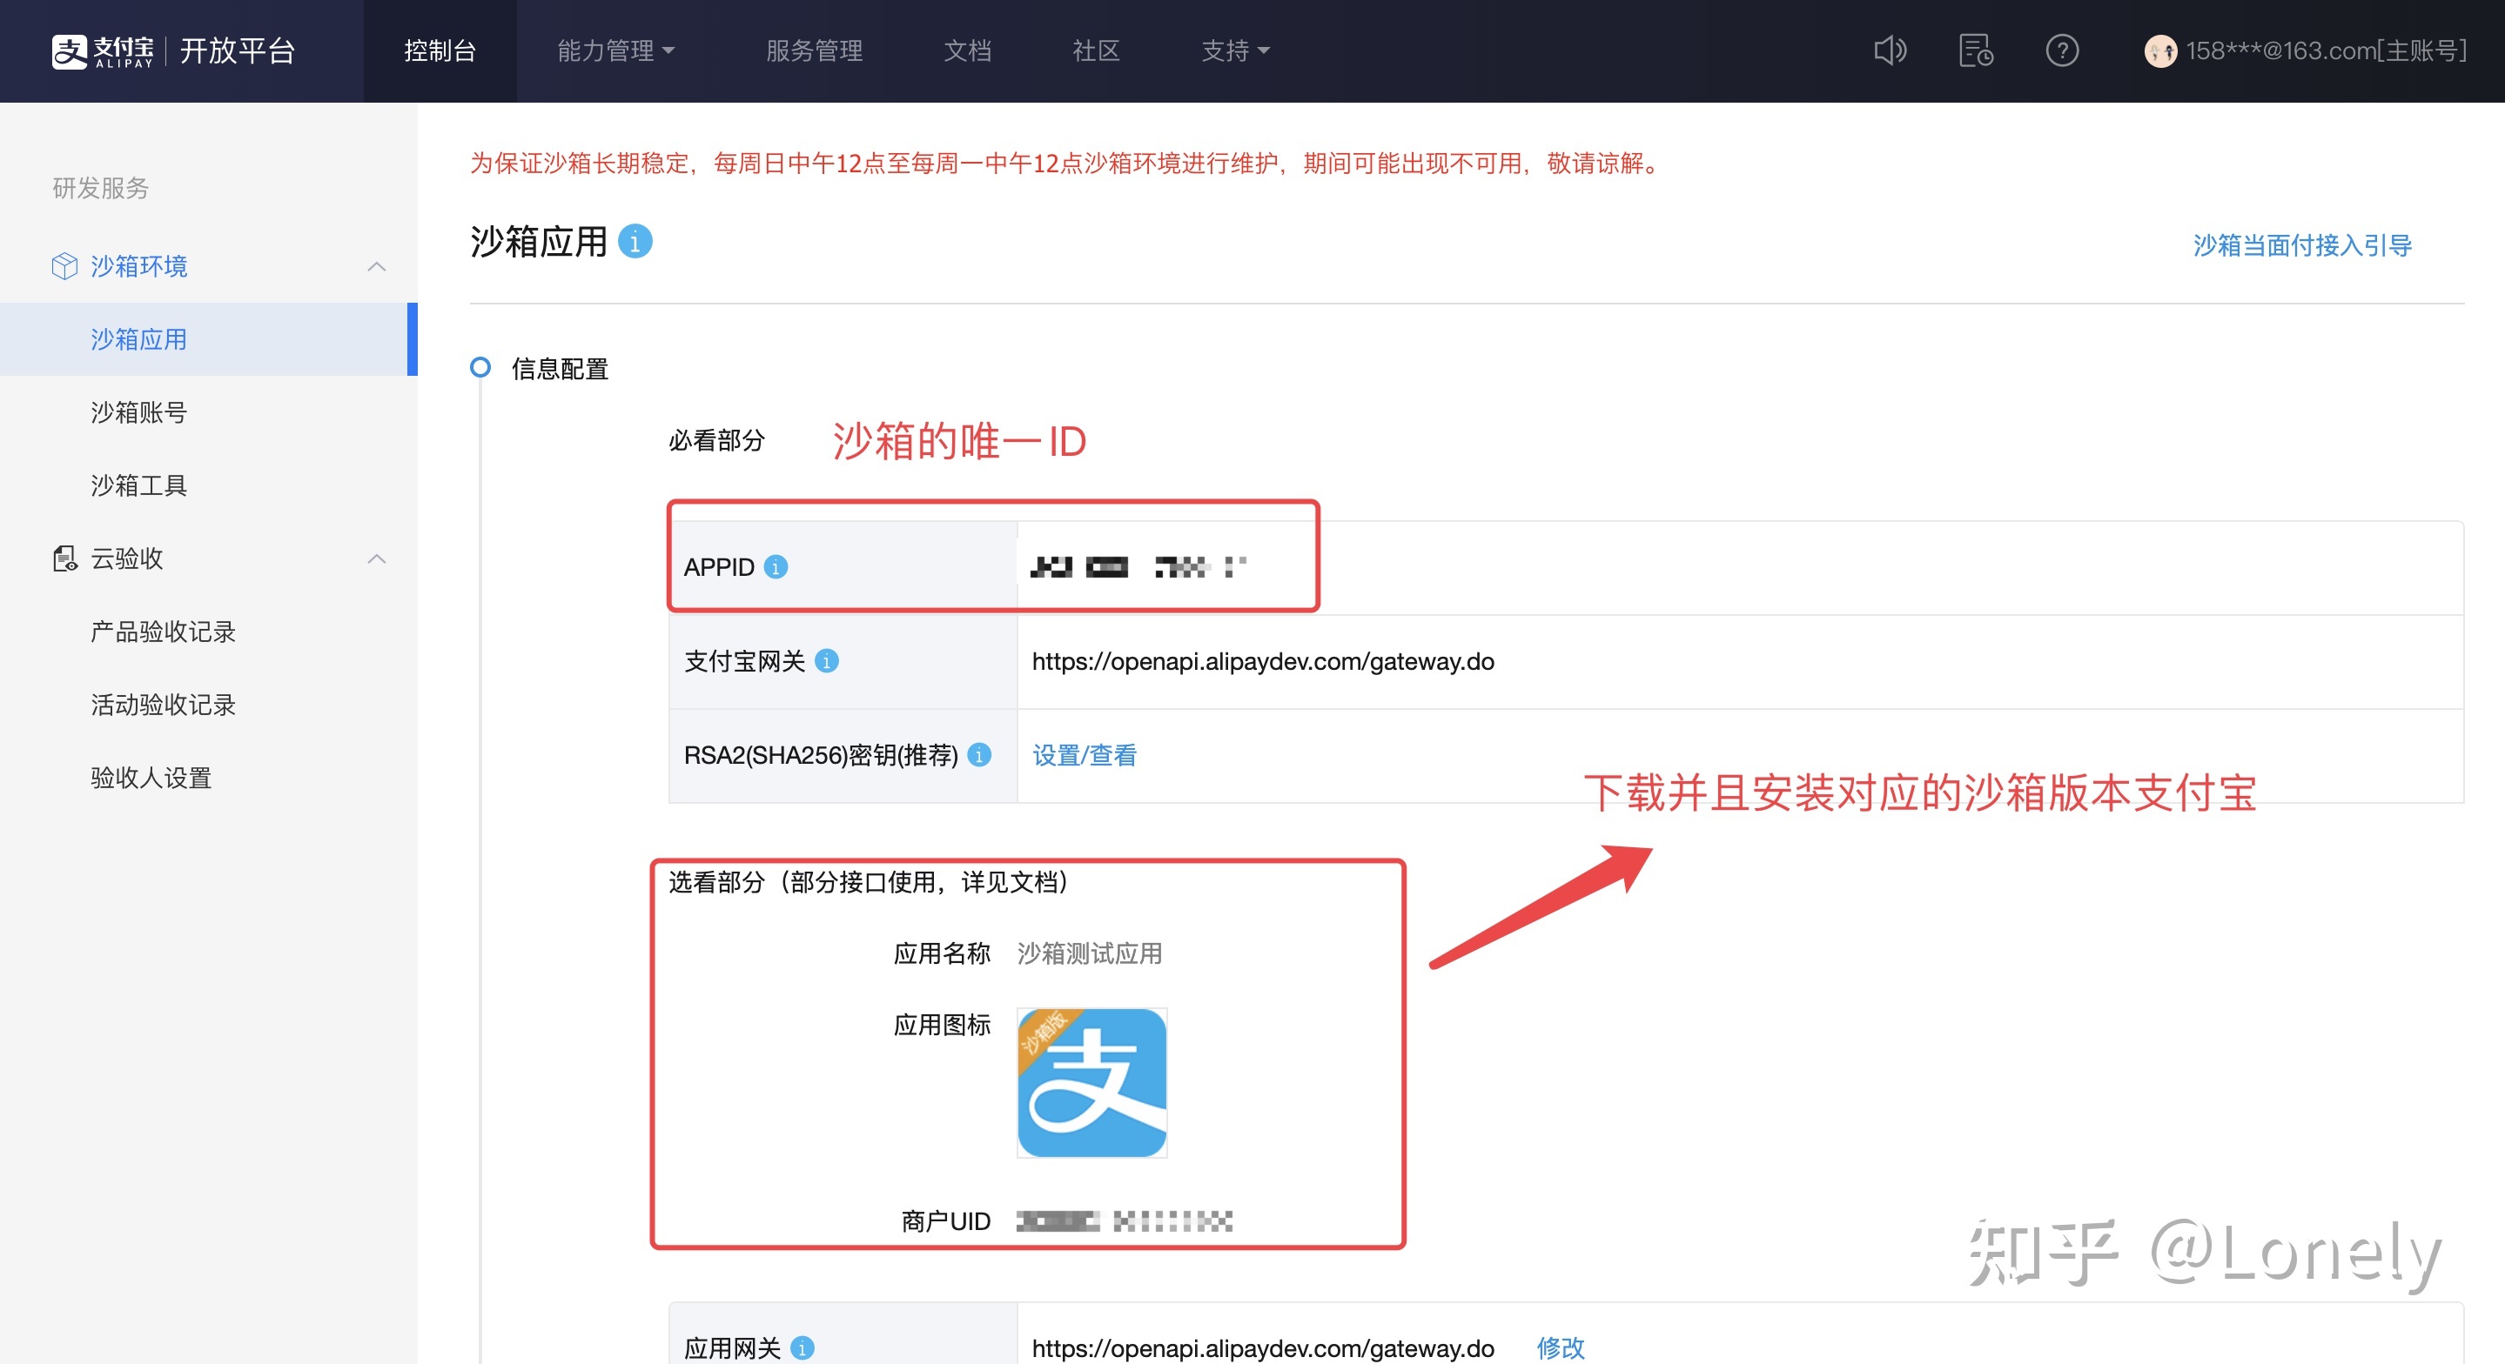Click the Alipay open platform logo

coord(173,50)
